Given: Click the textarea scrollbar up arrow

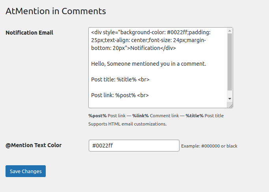Looking at the screenshot, I should coord(230,31).
